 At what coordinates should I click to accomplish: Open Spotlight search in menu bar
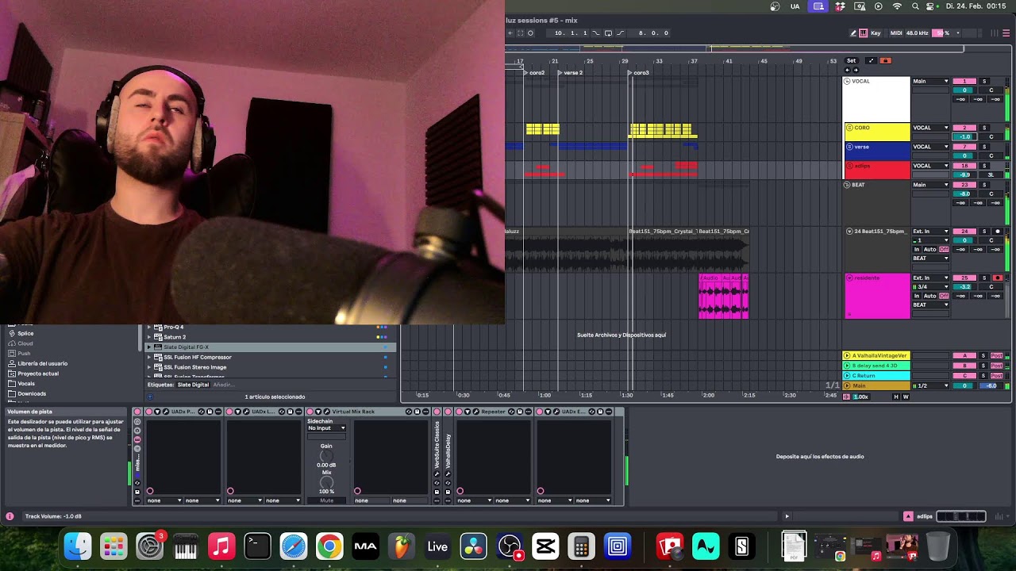pos(915,6)
